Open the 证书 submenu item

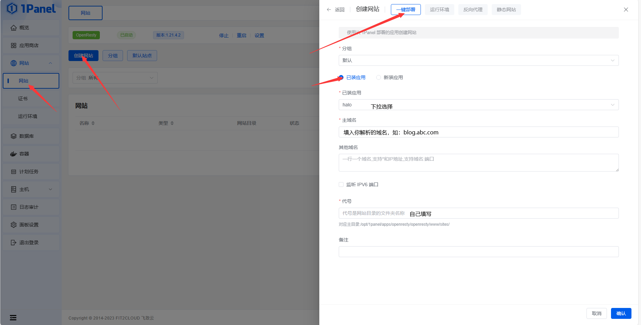31,99
